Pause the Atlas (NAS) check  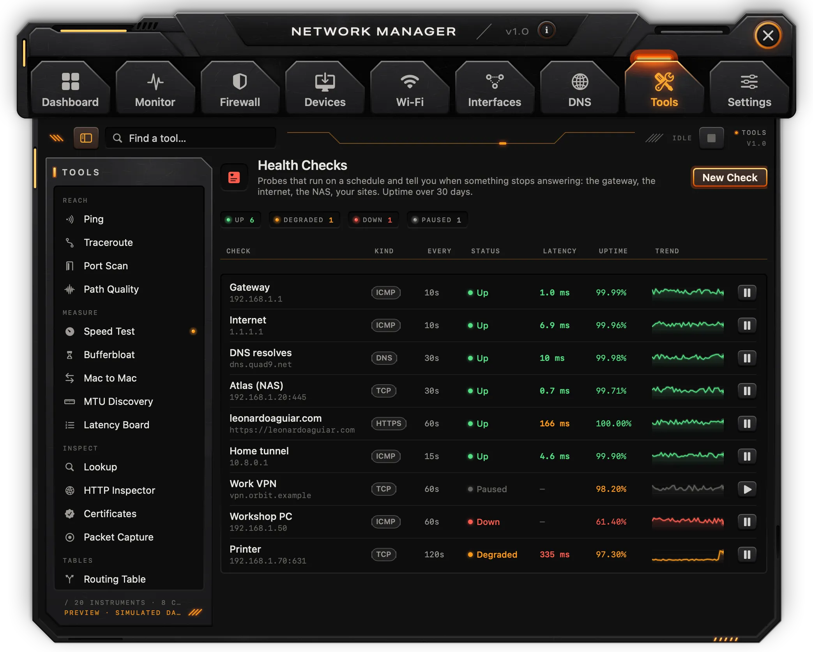[x=747, y=391]
